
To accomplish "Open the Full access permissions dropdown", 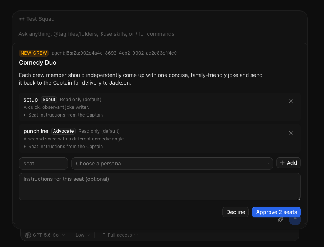I will [120, 235].
